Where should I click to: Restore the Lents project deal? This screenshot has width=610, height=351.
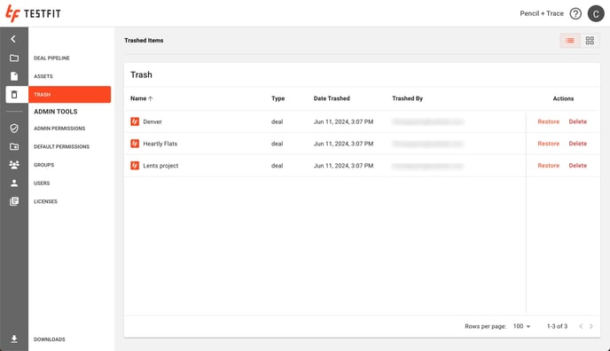549,166
